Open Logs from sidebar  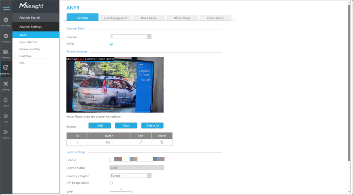tap(6, 118)
